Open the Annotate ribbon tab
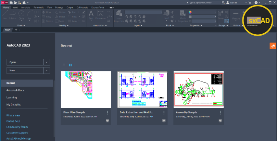Viewport: 277px width, 141px height. pos(26,8)
